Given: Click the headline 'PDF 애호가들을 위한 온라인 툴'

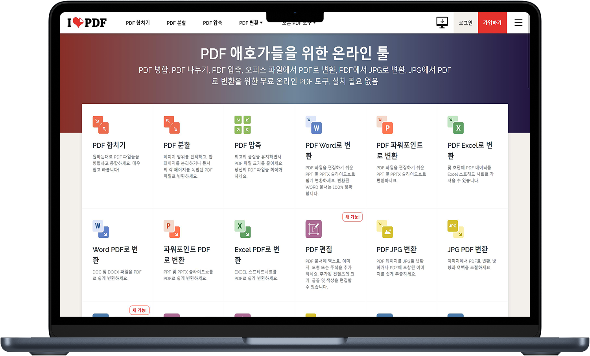Looking at the screenshot, I should point(295,53).
